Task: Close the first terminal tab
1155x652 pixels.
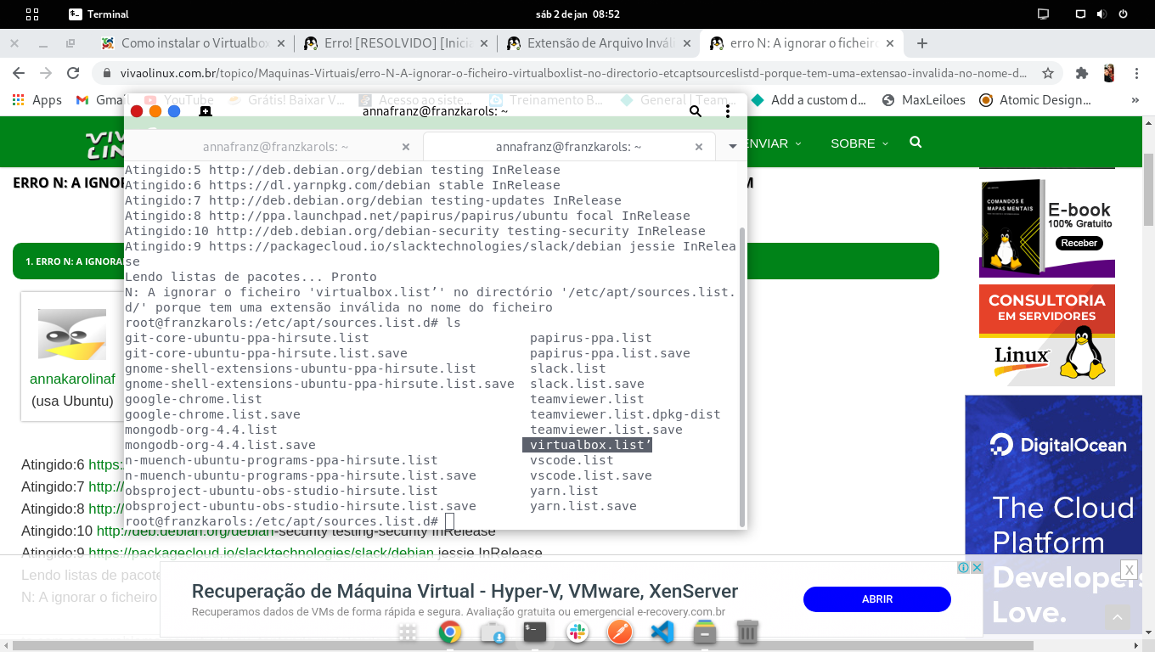Action: click(406, 147)
